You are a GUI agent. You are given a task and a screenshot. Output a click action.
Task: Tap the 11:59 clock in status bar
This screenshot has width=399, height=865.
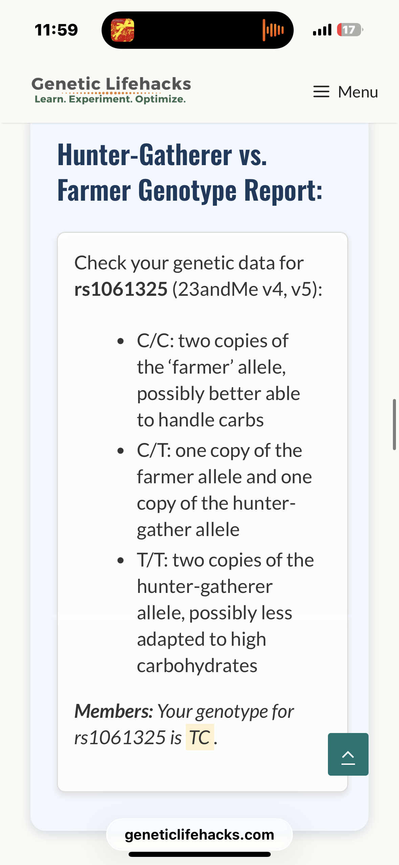(56, 30)
